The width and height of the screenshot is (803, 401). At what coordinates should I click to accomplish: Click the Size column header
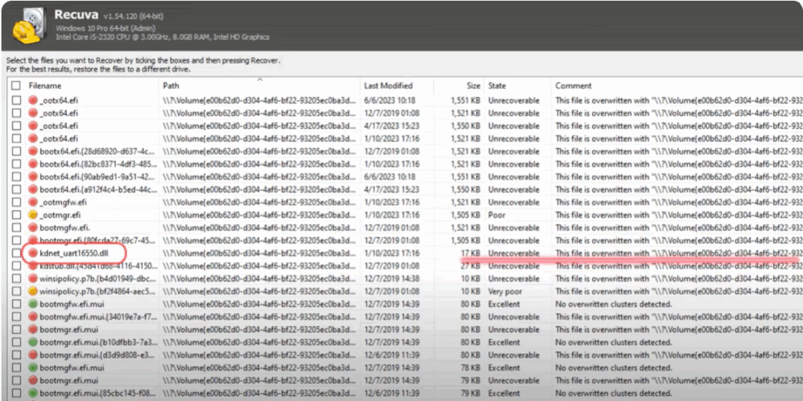tap(472, 86)
